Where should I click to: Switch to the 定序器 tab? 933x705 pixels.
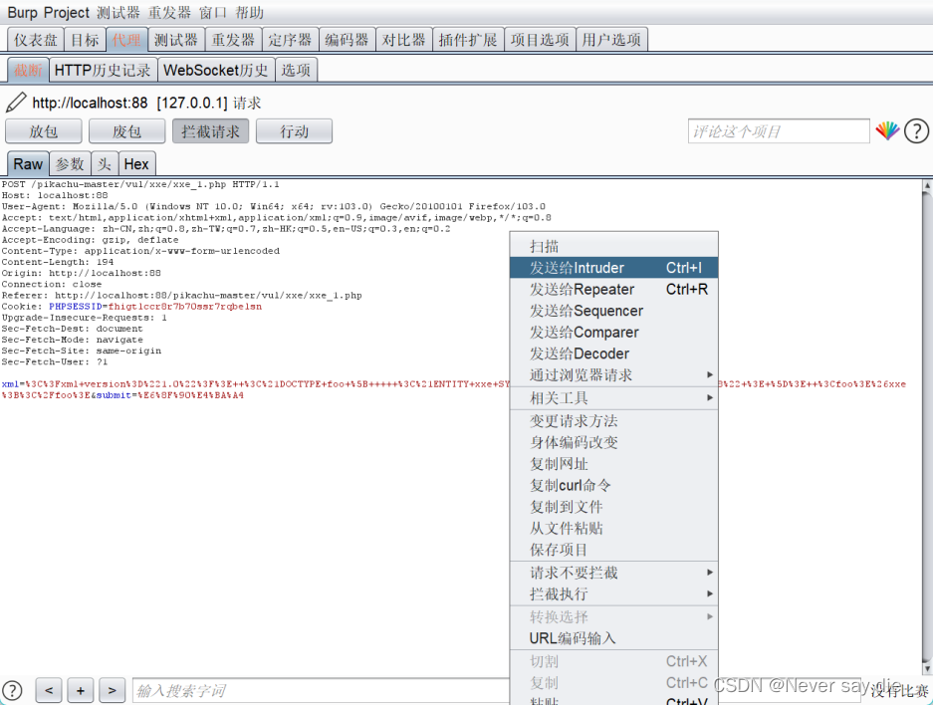(x=290, y=40)
